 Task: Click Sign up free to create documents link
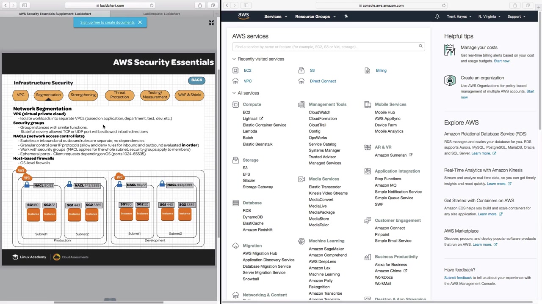tap(108, 22)
